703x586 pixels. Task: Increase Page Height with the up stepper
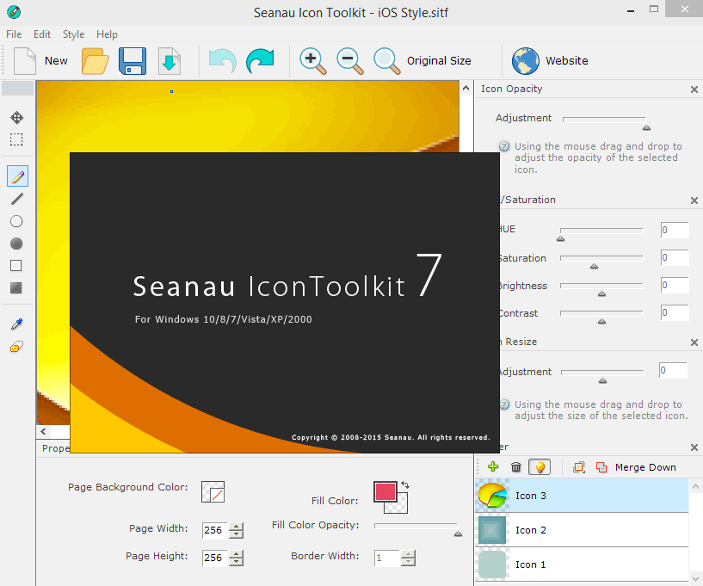point(236,554)
